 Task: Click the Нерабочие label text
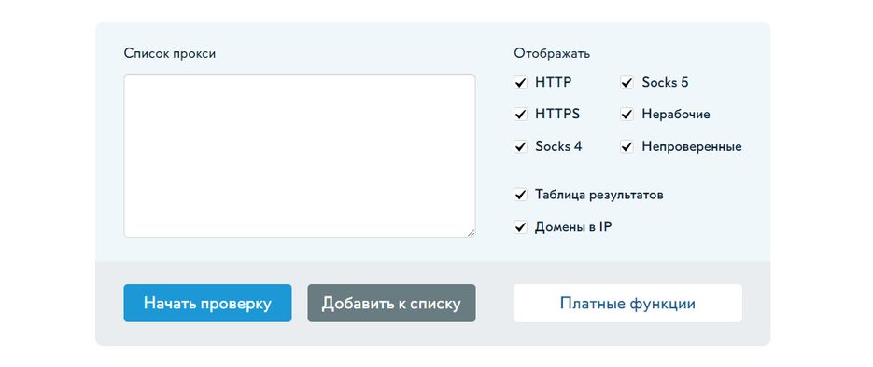pos(676,115)
